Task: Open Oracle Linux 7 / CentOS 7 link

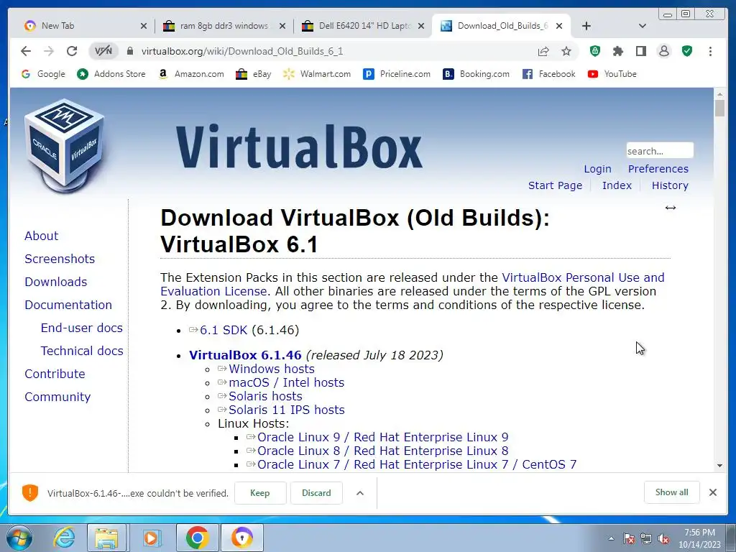Action: click(x=417, y=464)
